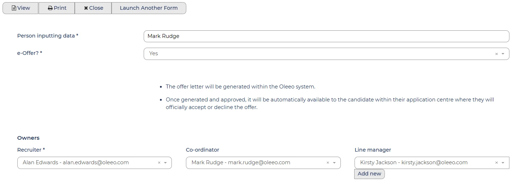Print the form using the printer button

pos(57,8)
